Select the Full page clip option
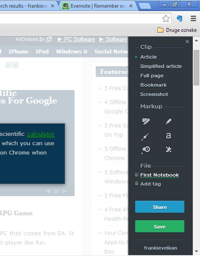The image size is (200, 256). coord(152,76)
